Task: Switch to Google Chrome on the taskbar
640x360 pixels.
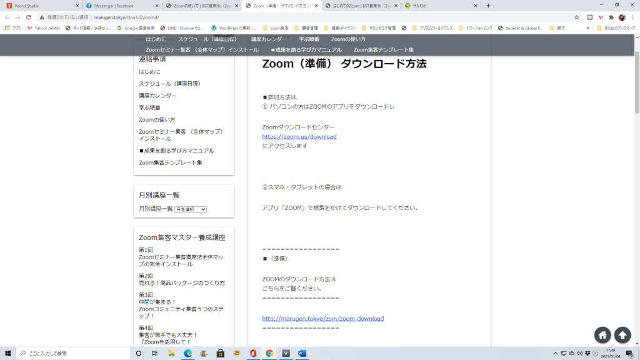Action: 269,353
